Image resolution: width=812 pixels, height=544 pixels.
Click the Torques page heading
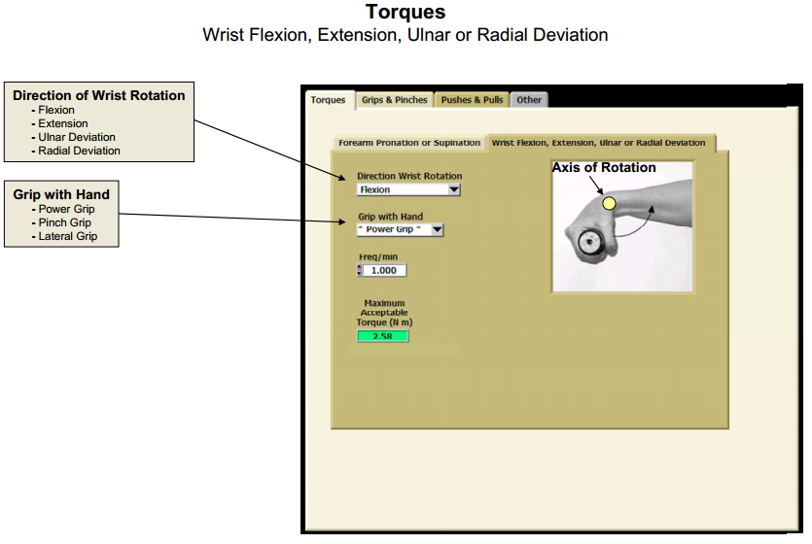406,13
